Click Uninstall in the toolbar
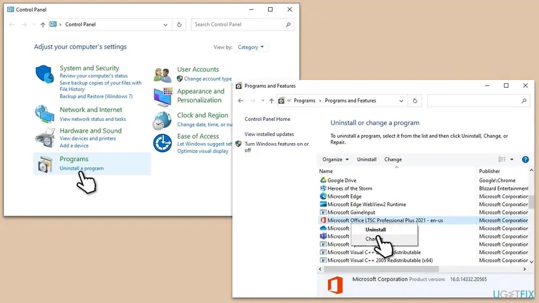This screenshot has width=539, height=303. [366, 159]
